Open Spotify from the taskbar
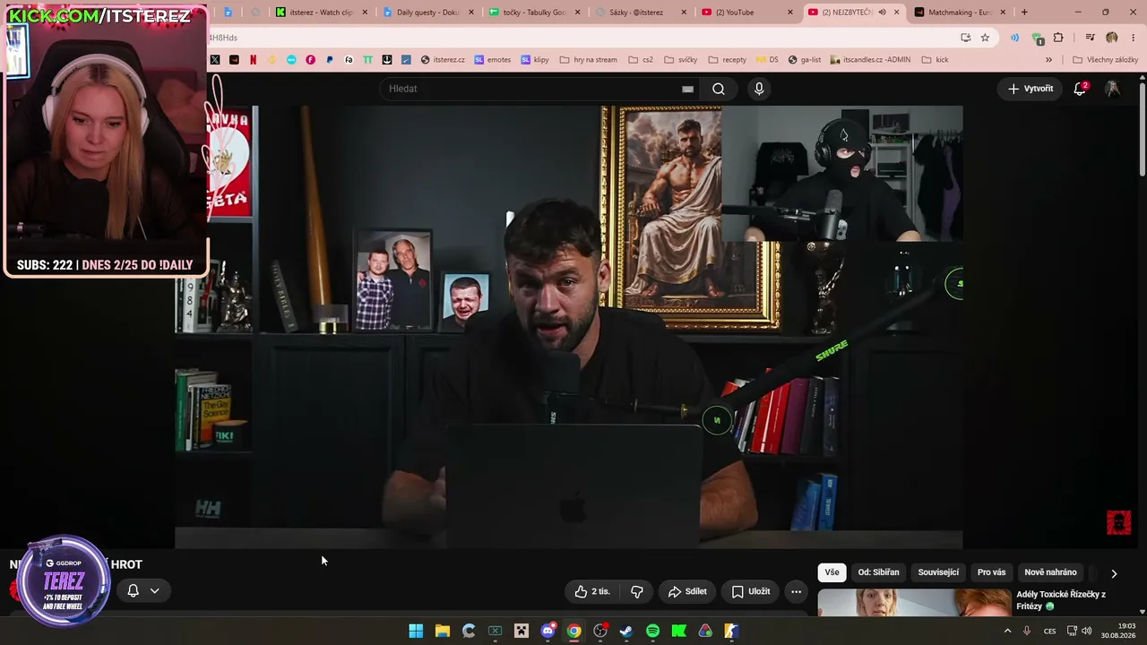Viewport: 1147px width, 645px height. click(652, 632)
